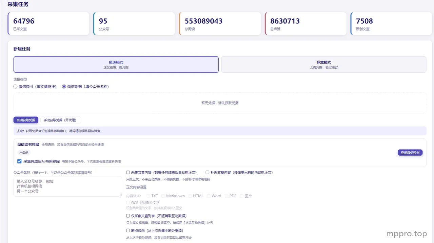The image size is (434, 243).
Task: Switch to 标准模式 mode tab
Action: click(x=324, y=65)
